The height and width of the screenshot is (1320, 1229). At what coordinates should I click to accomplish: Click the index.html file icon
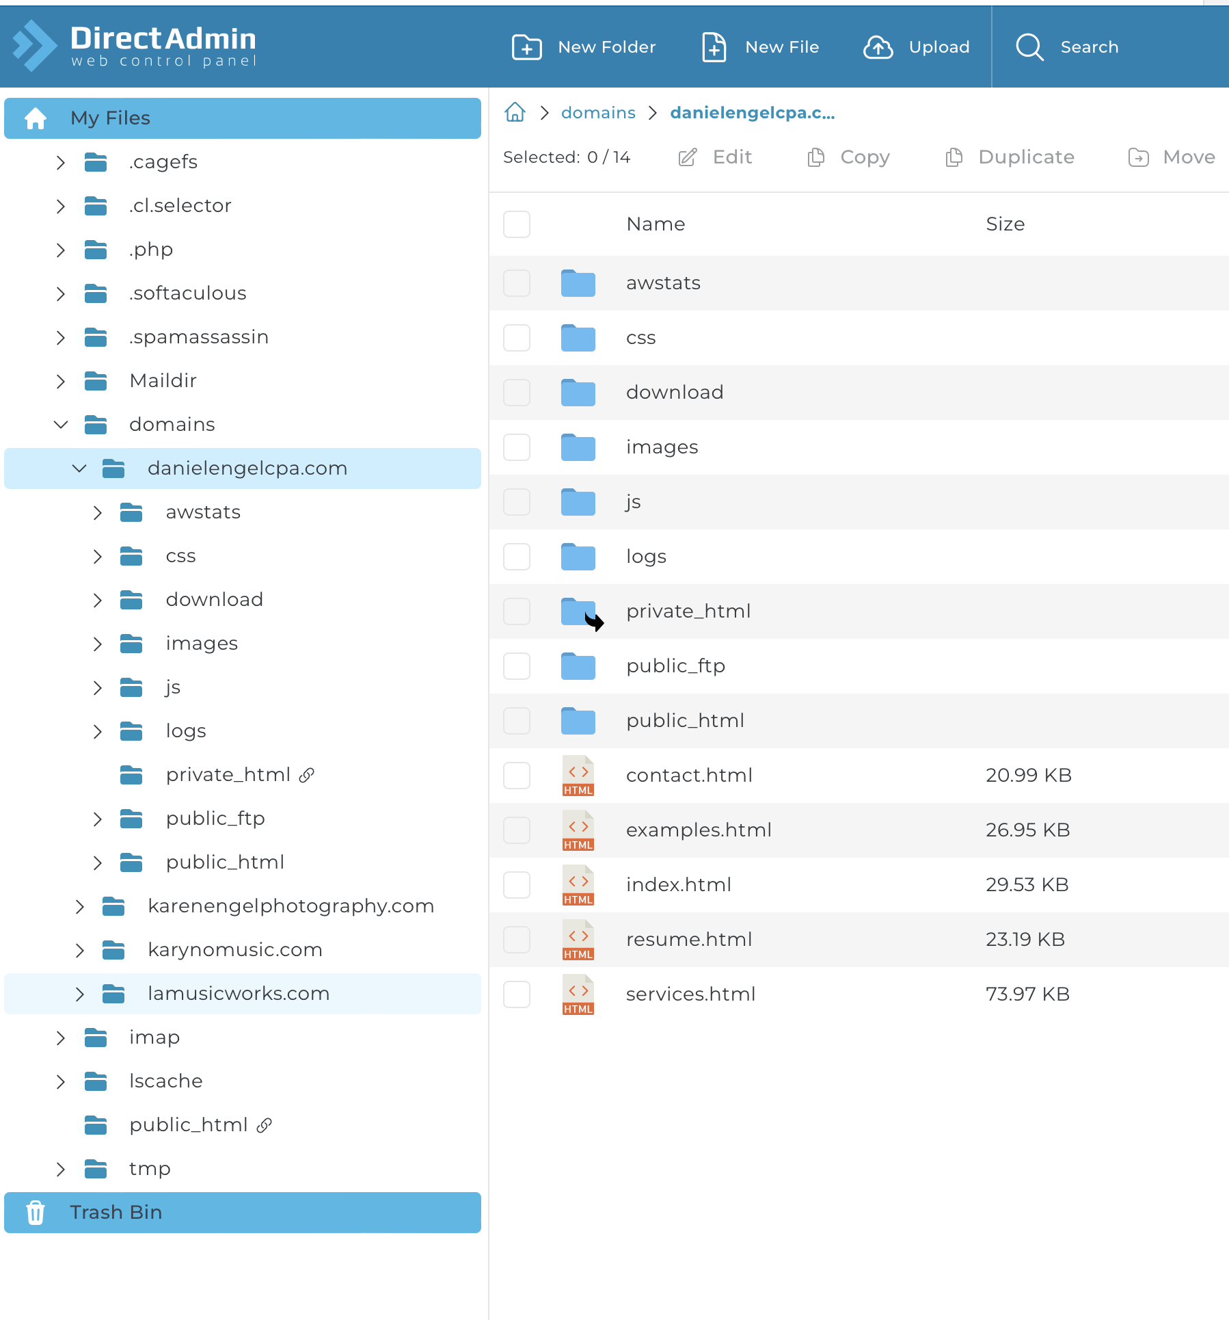pyautogui.click(x=578, y=885)
